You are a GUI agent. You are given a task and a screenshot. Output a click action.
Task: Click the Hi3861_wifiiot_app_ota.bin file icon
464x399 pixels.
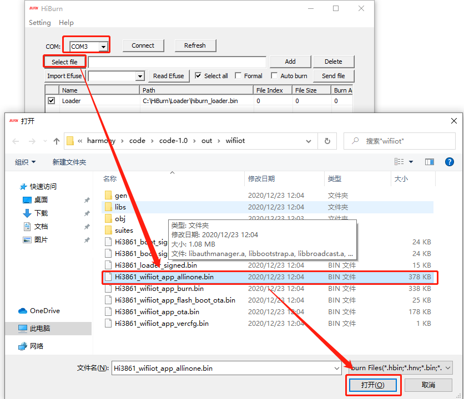point(108,312)
